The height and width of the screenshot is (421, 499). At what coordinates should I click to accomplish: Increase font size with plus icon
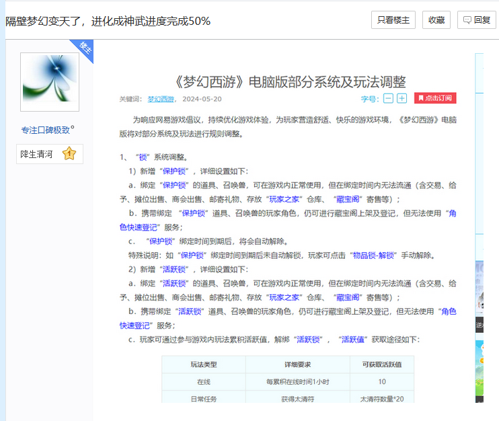point(401,98)
